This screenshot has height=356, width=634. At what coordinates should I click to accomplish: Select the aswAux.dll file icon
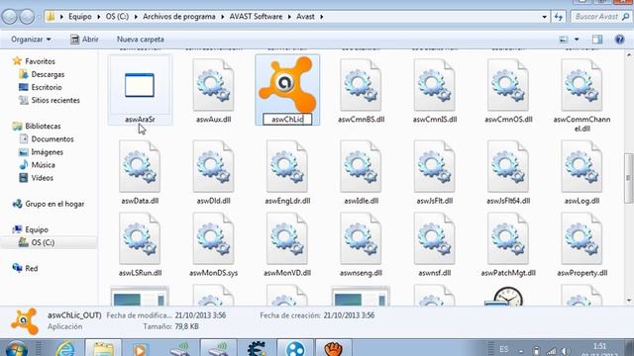[x=214, y=85]
